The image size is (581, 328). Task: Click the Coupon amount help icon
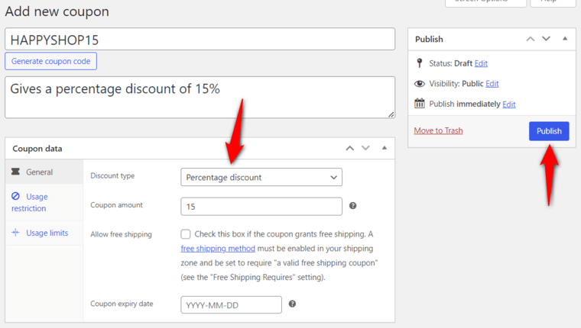352,206
